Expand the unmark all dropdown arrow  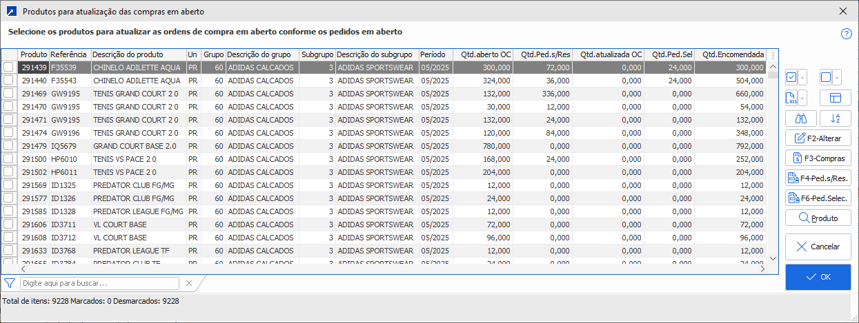[838, 77]
